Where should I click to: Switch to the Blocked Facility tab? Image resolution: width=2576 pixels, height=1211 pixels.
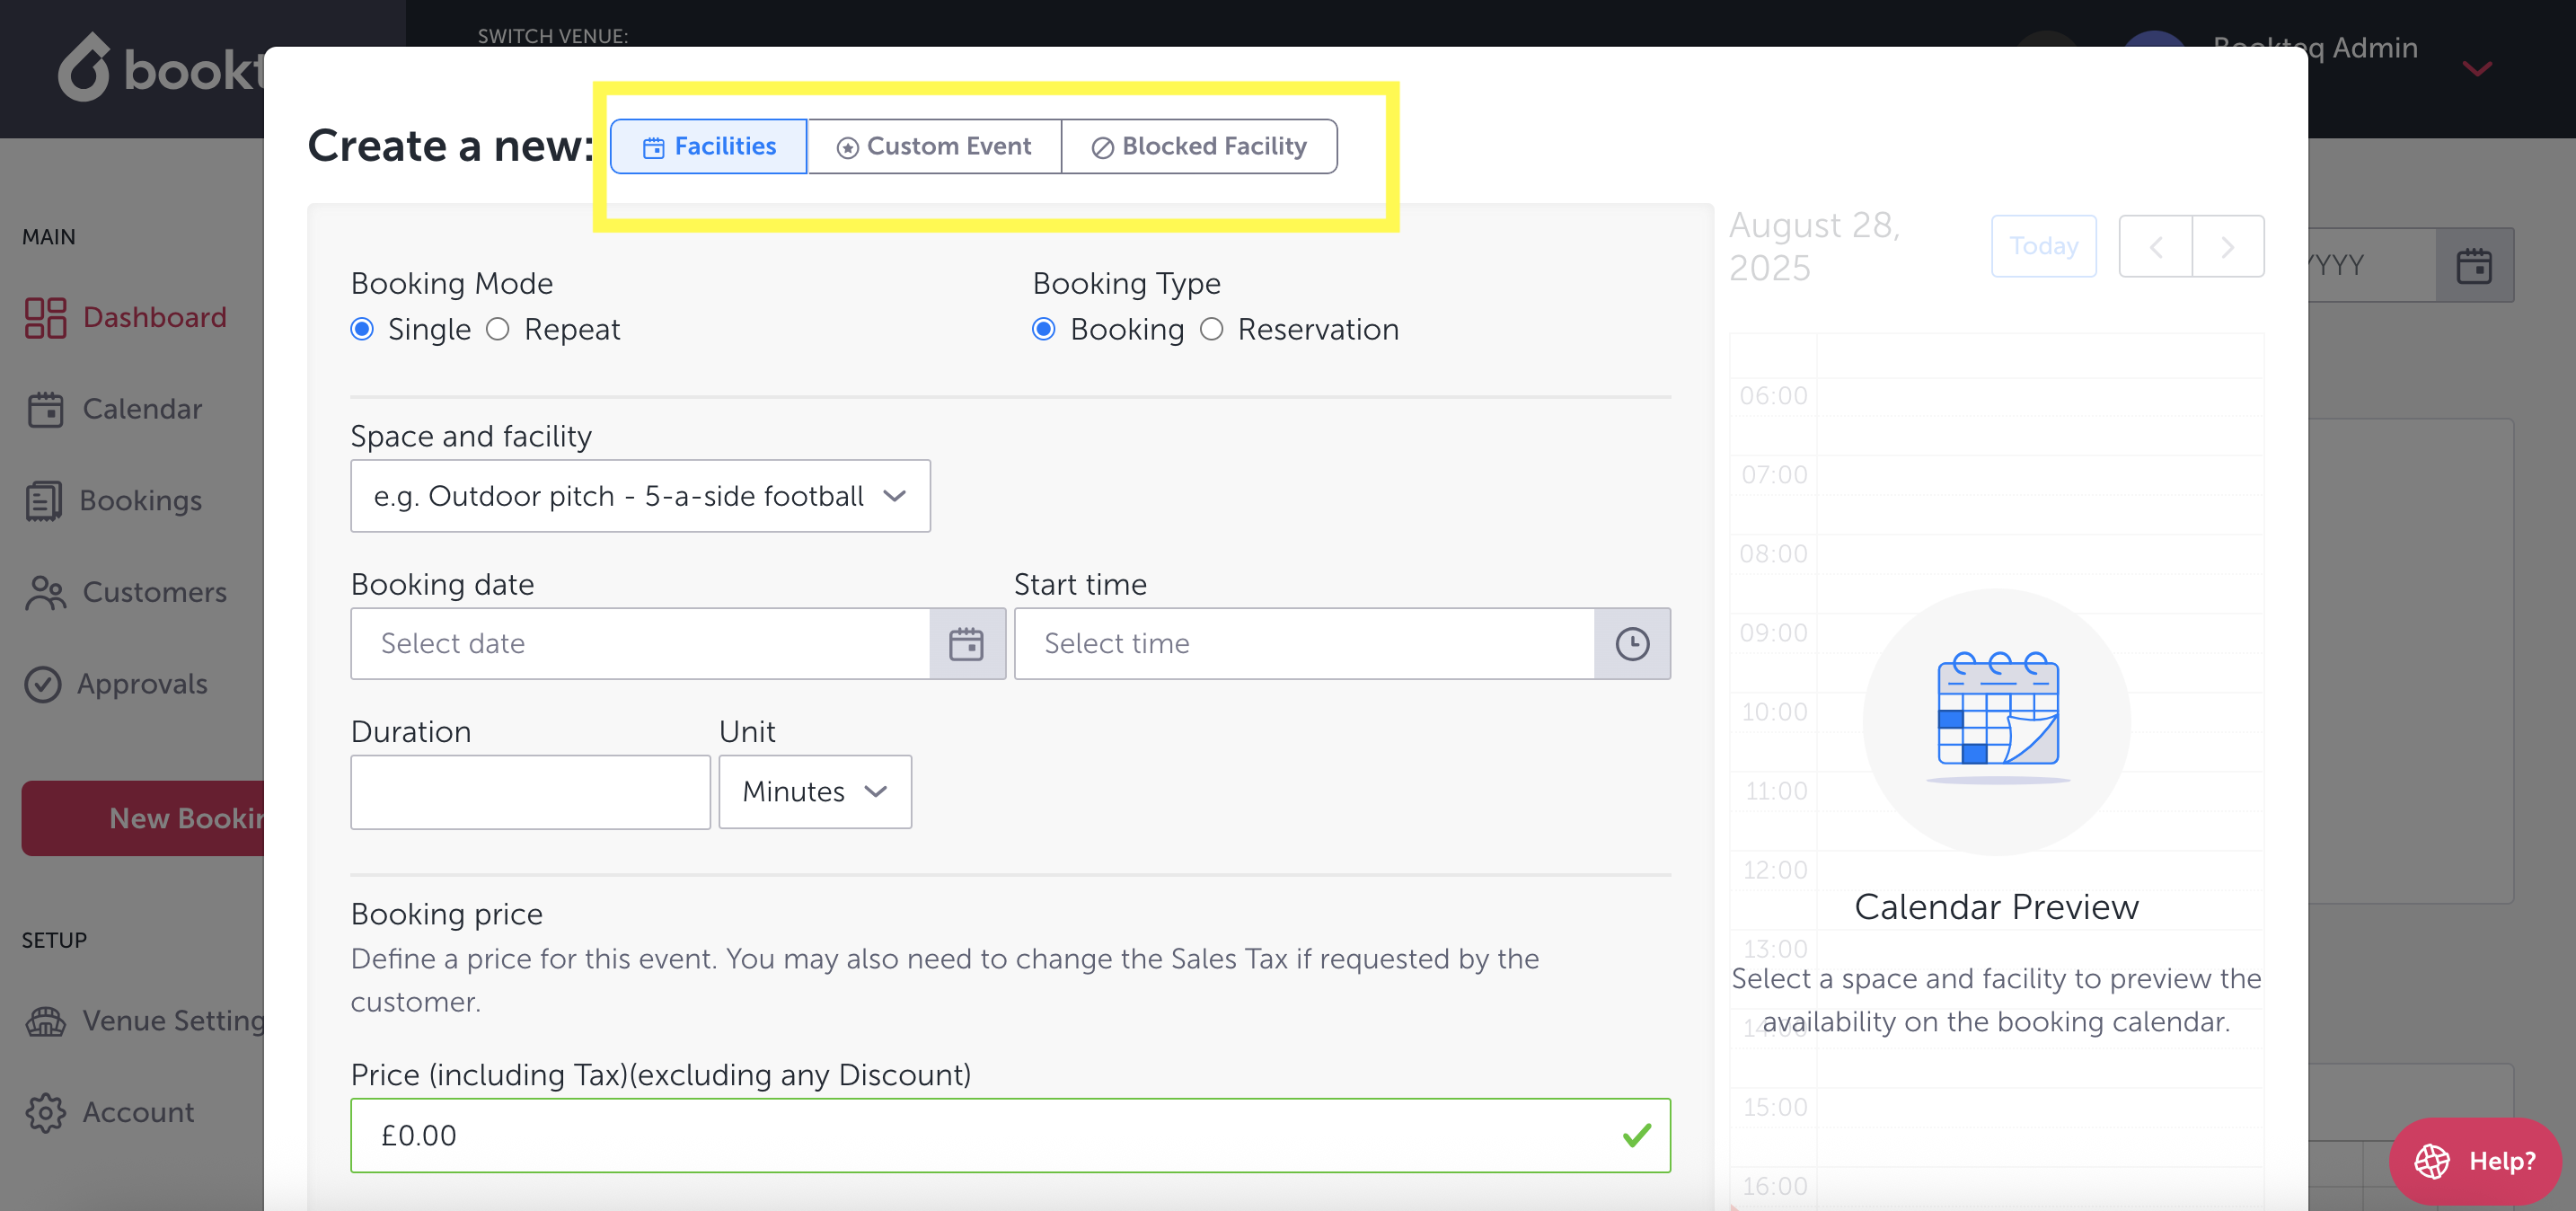pyautogui.click(x=1199, y=146)
